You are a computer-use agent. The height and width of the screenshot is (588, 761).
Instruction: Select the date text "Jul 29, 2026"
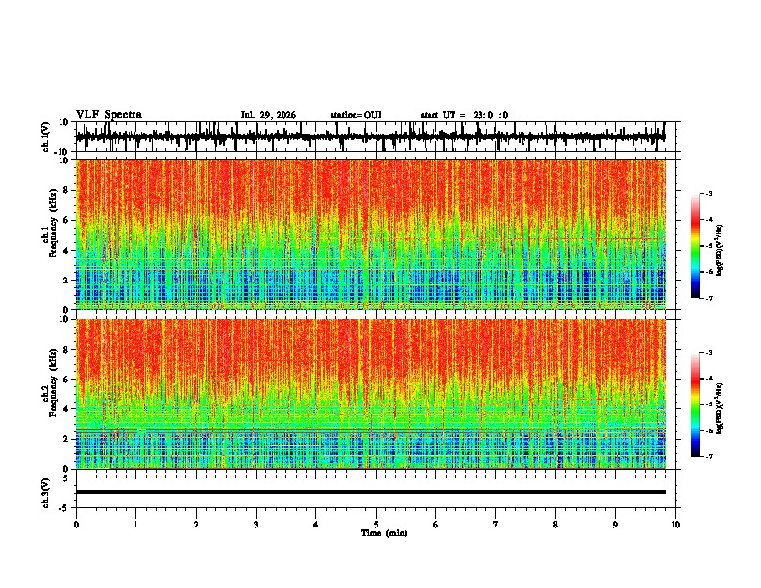pos(268,115)
